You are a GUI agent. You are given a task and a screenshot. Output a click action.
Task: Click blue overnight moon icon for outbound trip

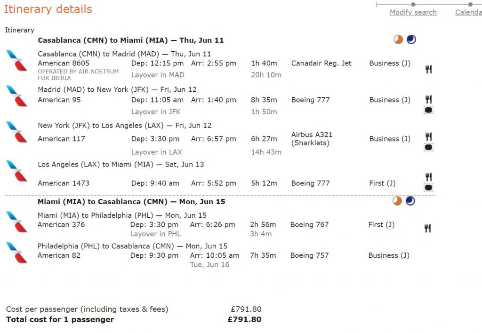[411, 40]
